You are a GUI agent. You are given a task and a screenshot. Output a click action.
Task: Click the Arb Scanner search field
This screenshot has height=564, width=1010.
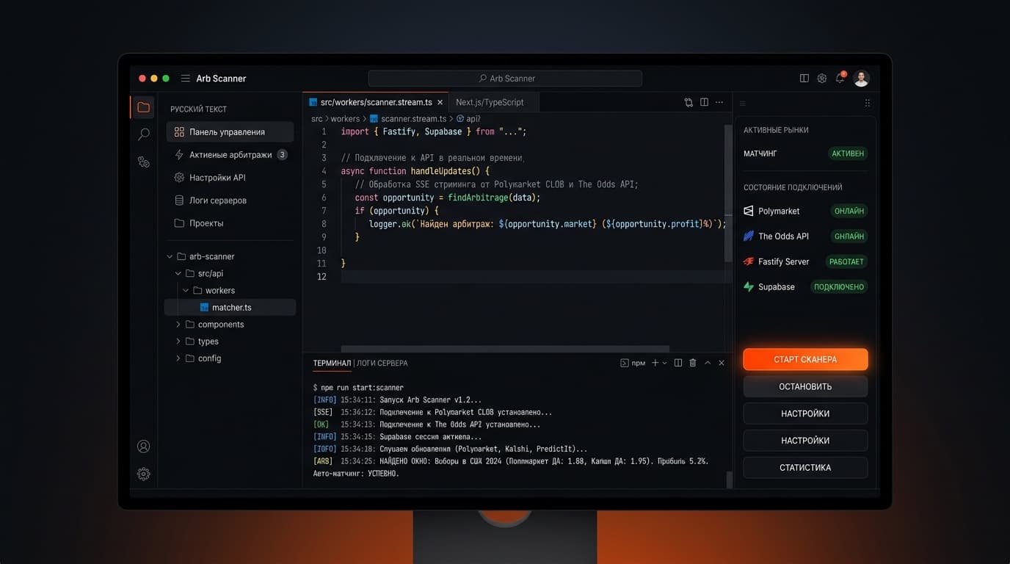click(x=504, y=78)
